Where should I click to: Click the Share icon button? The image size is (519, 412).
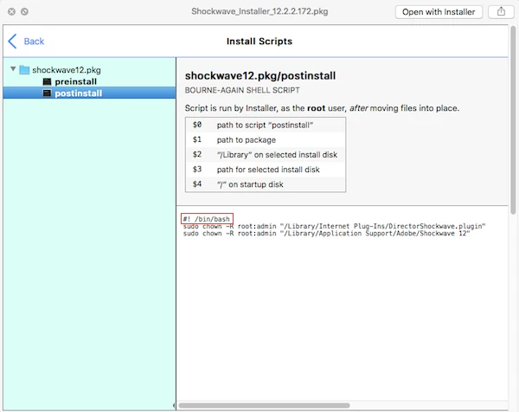[x=501, y=12]
